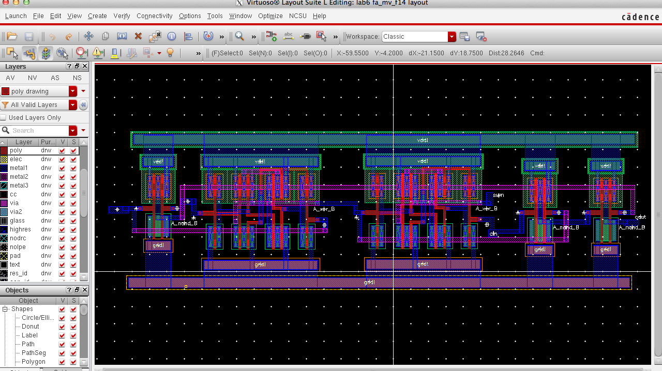Open the Optimize menu
Screen dimensions: 662x371
pos(270,16)
